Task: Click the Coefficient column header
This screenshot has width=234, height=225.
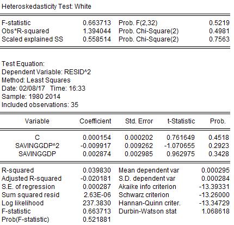Action: 95,121
